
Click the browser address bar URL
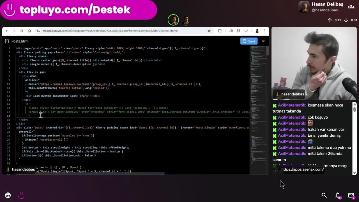[x=110, y=31]
